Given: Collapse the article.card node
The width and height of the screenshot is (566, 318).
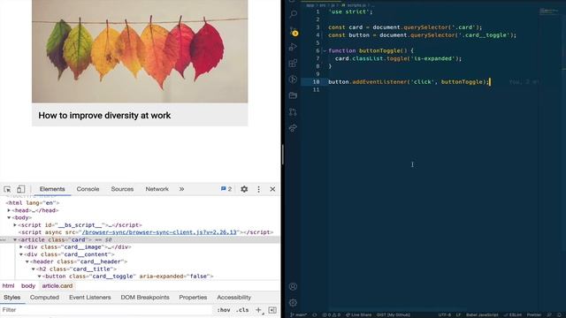Looking at the screenshot, I should 15,239.
